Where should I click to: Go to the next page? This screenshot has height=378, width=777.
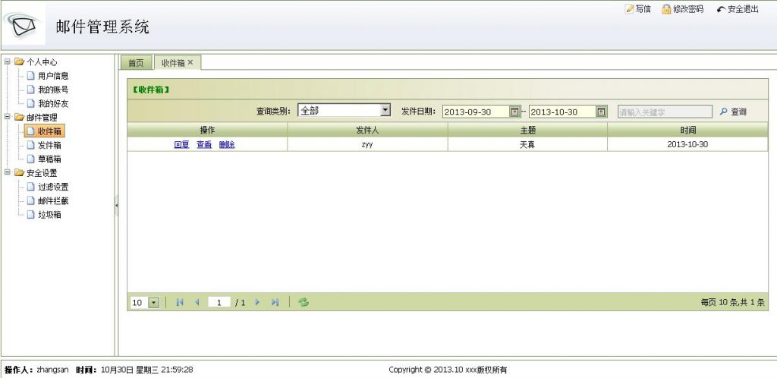257,302
